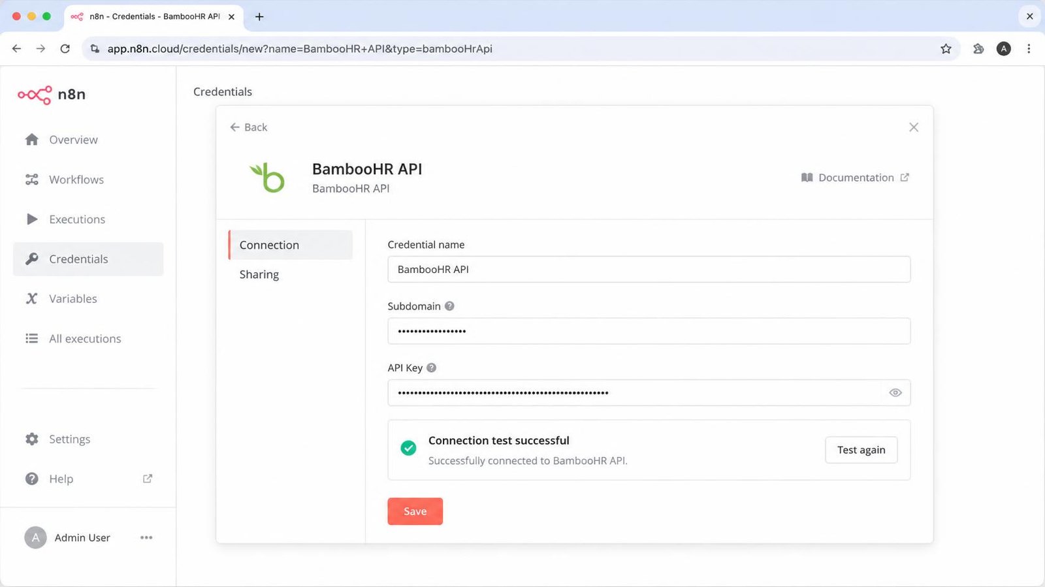1045x587 pixels.
Task: Click the Subdomain help tooltip icon
Action: click(x=449, y=306)
